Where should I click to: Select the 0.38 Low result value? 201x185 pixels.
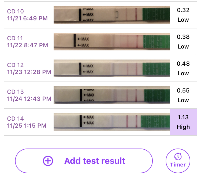183,42
